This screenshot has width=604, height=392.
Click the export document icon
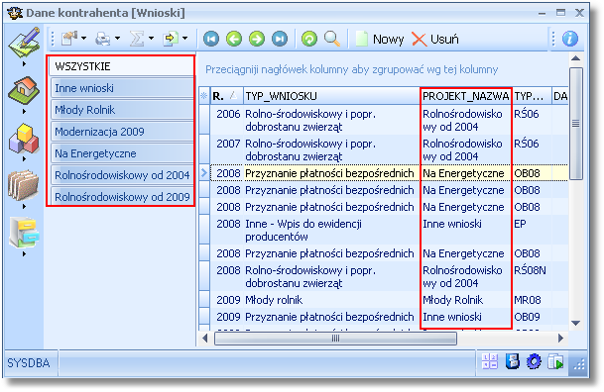point(171,39)
